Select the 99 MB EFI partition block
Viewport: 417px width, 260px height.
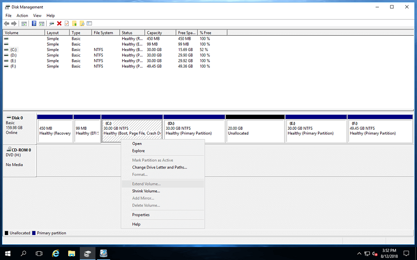coord(87,129)
